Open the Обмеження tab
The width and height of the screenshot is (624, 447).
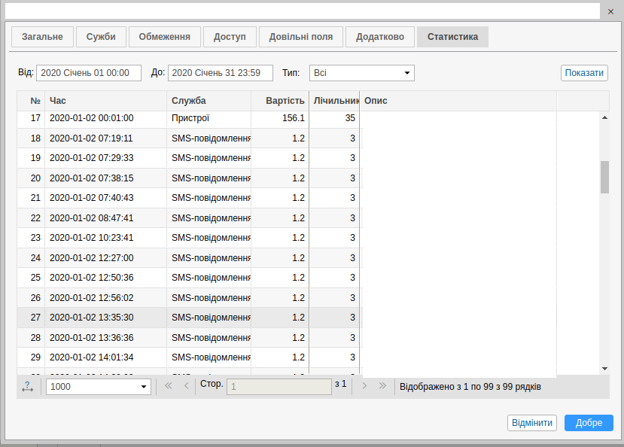[164, 37]
